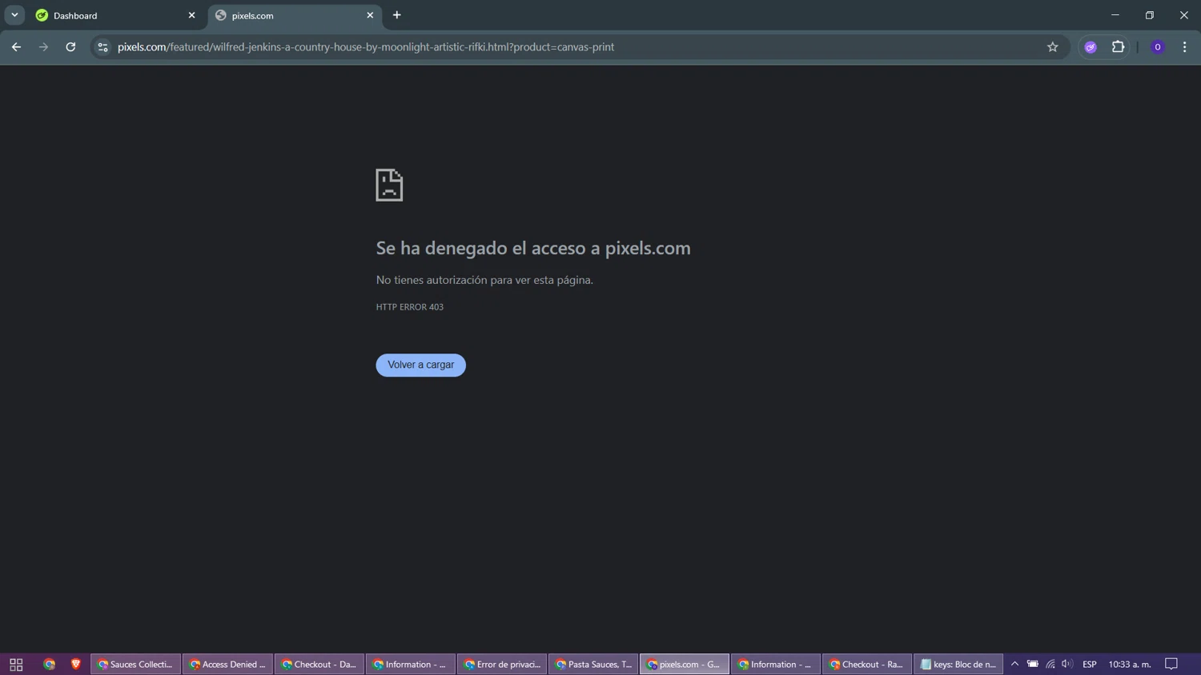
Task: Switch to pixels.com - G... taskbar window
Action: pyautogui.click(x=685, y=665)
